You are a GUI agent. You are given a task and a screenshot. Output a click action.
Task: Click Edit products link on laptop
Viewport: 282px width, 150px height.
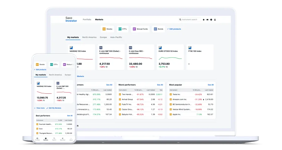click(x=174, y=29)
